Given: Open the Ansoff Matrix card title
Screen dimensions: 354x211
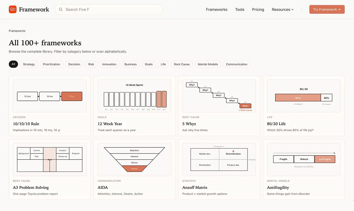Looking at the screenshot, I should pyautogui.click(x=195, y=187).
